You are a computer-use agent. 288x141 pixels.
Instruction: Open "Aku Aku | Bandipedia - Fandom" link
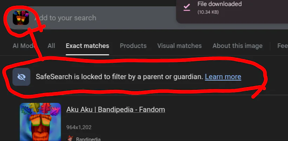(116, 110)
